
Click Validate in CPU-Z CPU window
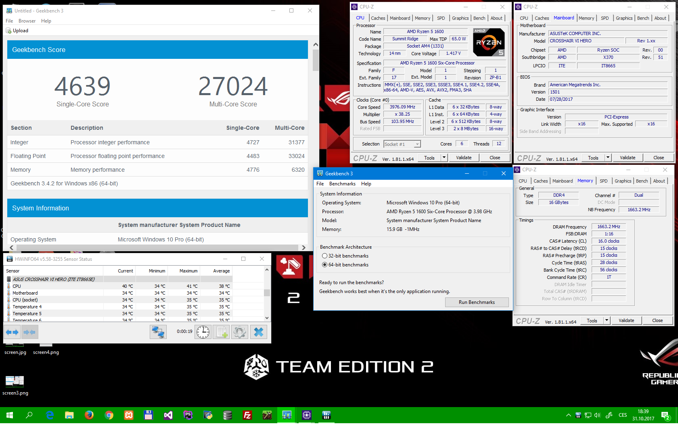464,158
